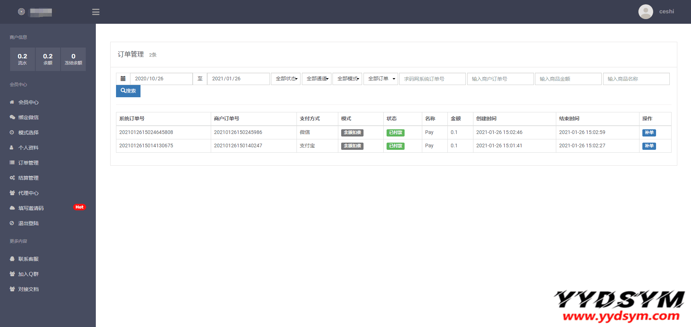Expand the 全部订单 dropdown
This screenshot has width=691, height=327.
(x=381, y=79)
